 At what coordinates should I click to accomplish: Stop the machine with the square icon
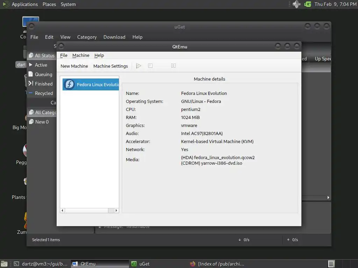150,66
